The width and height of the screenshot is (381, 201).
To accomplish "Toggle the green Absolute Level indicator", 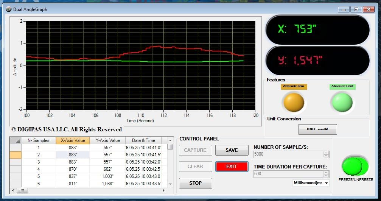I will (342, 102).
